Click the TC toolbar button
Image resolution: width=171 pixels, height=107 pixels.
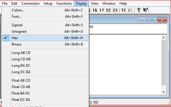click(x=124, y=10)
